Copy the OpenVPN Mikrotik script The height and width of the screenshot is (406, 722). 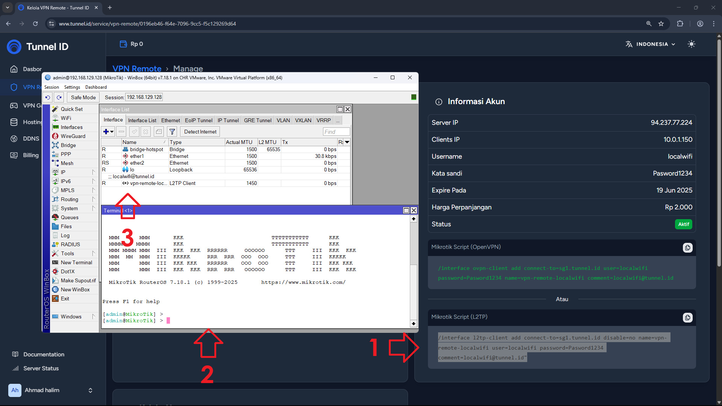click(687, 248)
